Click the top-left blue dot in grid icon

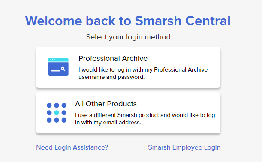49,105
